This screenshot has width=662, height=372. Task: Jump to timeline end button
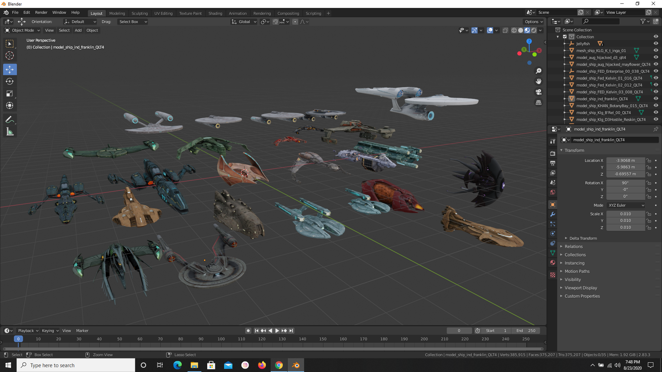point(291,331)
